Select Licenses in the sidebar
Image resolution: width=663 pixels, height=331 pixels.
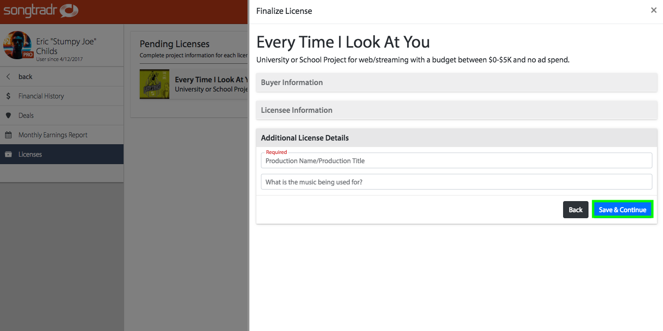click(62, 154)
